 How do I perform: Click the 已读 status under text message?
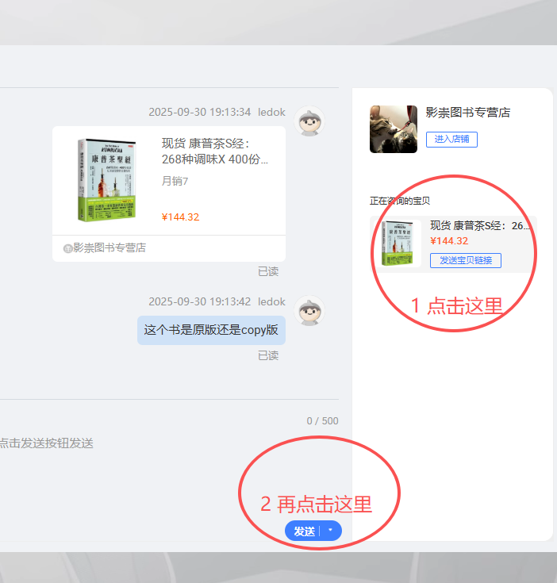(268, 356)
